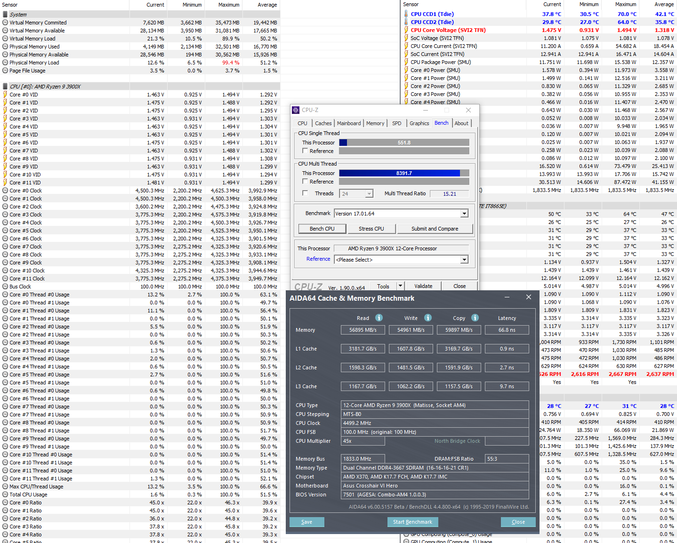Screen dimensions: 677x543
Task: Go to the SPD tab
Action: click(x=397, y=123)
